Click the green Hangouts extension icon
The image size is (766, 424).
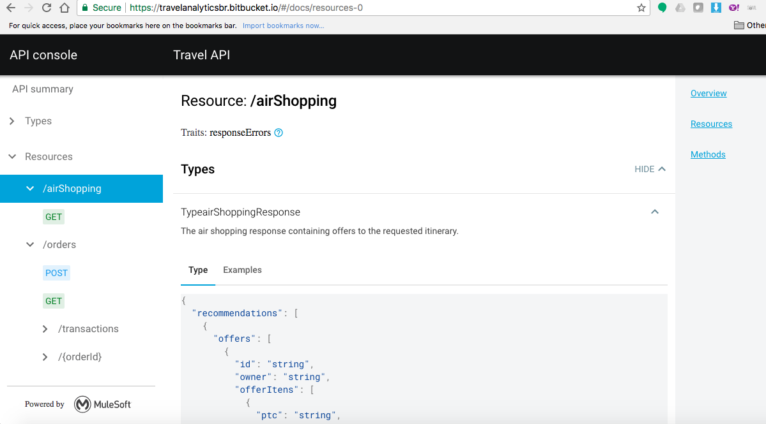point(663,8)
